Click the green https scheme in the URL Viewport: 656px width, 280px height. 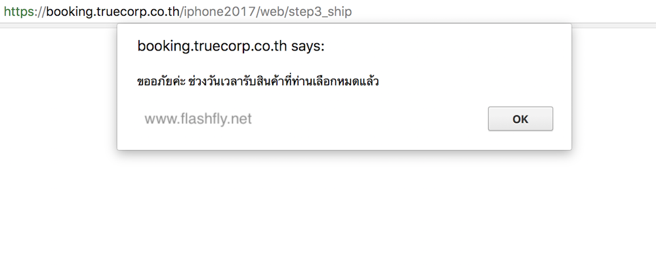coord(18,12)
